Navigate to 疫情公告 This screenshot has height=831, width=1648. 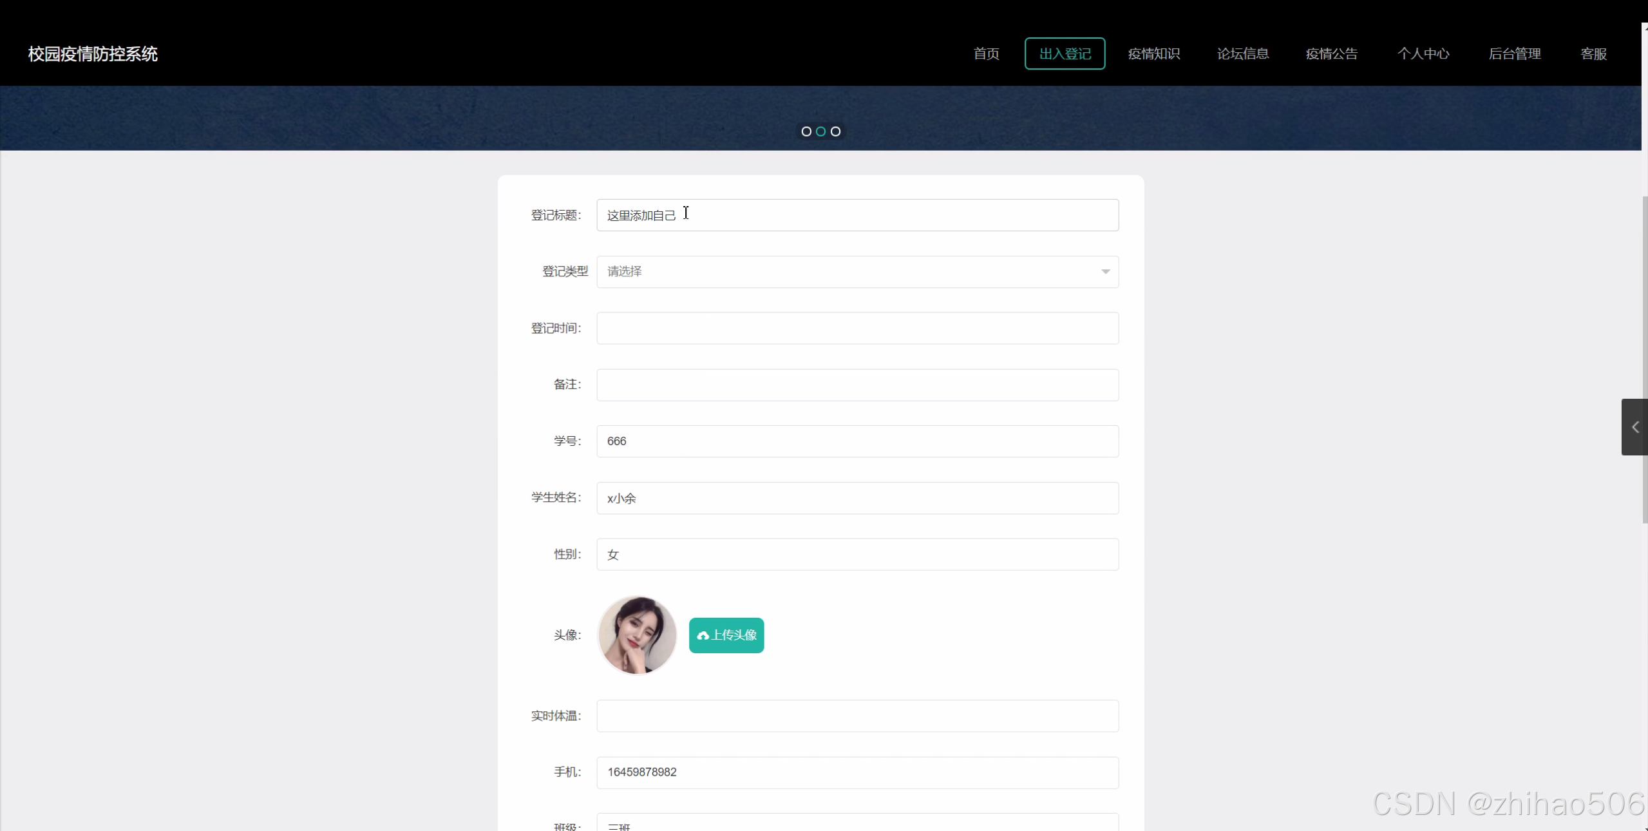tap(1331, 54)
